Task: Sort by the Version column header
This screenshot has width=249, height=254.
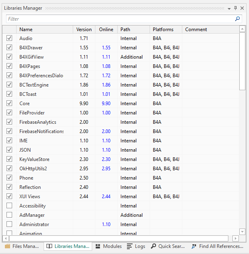Action: [84, 30]
